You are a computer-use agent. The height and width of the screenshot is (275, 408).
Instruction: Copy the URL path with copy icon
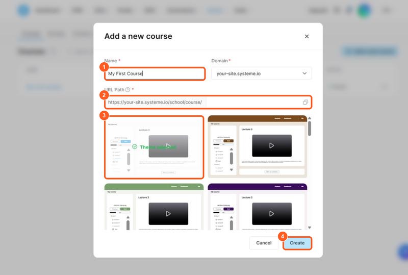tap(305, 103)
